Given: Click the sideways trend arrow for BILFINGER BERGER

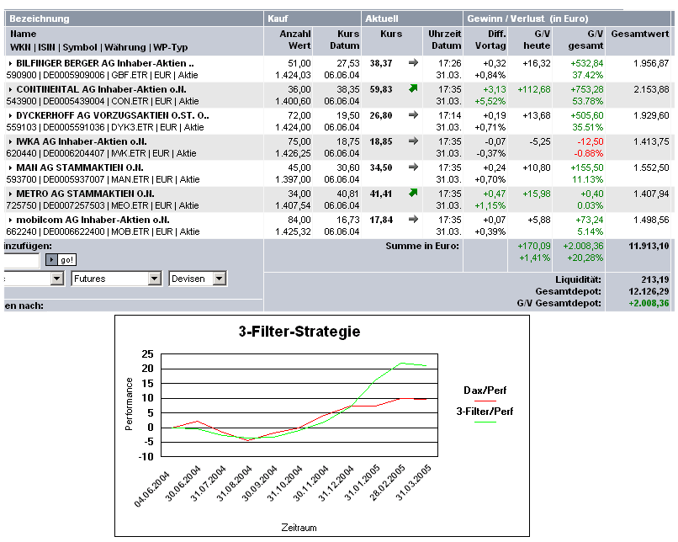Looking at the screenshot, I should [413, 63].
